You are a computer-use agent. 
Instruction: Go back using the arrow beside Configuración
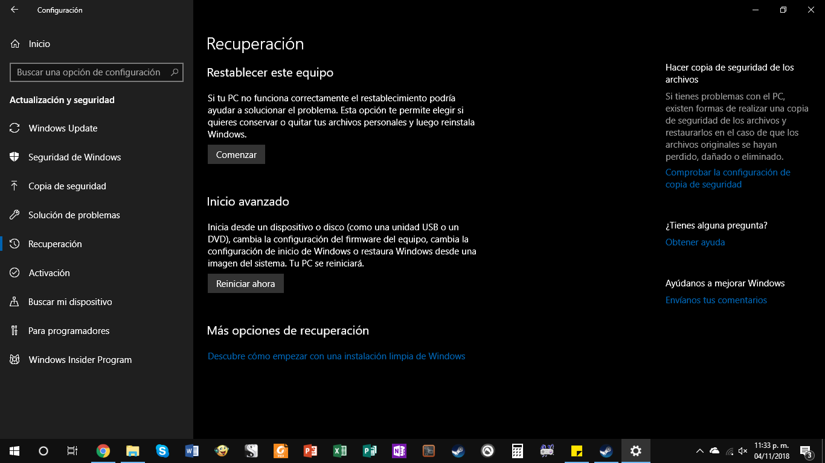(14, 10)
